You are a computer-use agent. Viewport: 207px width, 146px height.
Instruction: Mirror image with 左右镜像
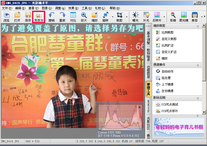coord(165,91)
